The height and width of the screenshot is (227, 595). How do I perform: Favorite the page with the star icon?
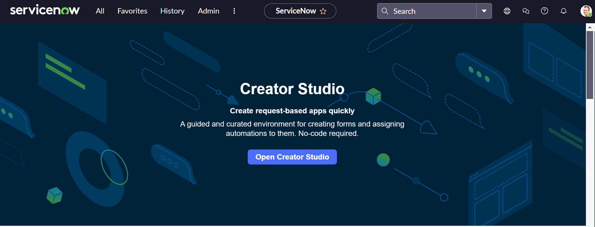point(323,11)
